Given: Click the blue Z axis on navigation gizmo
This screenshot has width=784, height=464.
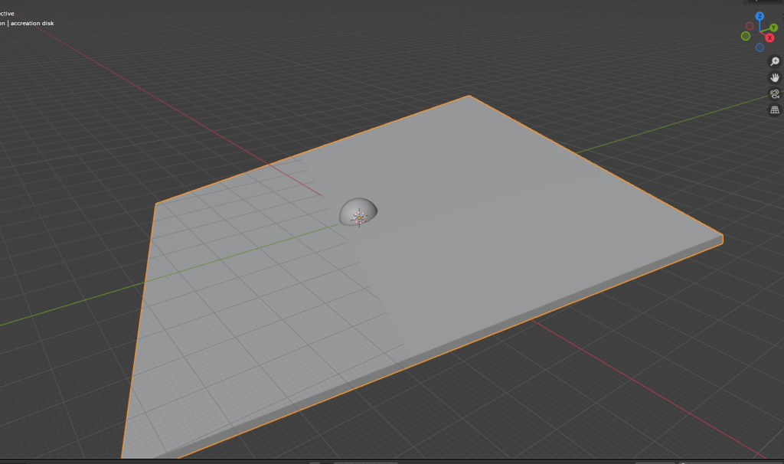Looking at the screenshot, I should (x=759, y=16).
